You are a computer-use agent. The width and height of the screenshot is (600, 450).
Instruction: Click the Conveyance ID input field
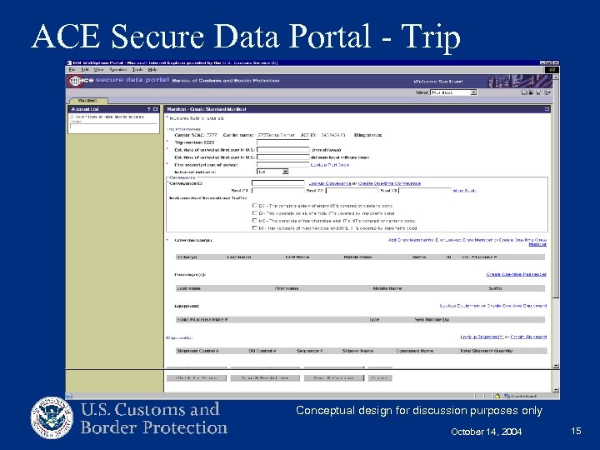277,183
